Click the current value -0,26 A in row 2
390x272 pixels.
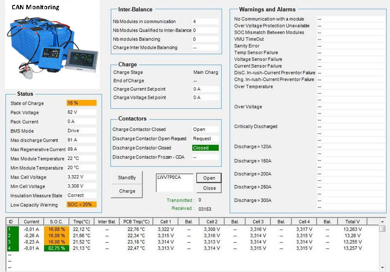click(31, 235)
